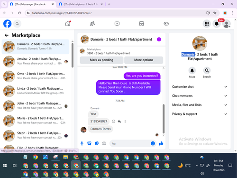Open more options for message 5189545027

point(125,122)
